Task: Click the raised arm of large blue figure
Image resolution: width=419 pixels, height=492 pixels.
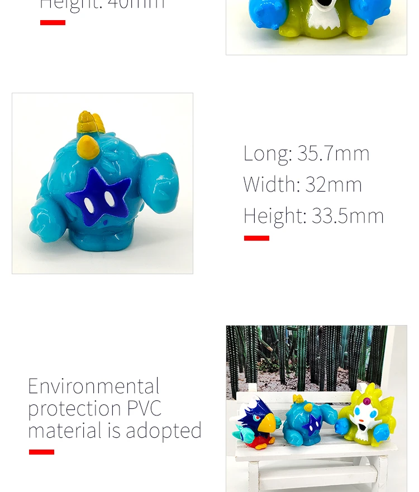Action: [x=160, y=184]
